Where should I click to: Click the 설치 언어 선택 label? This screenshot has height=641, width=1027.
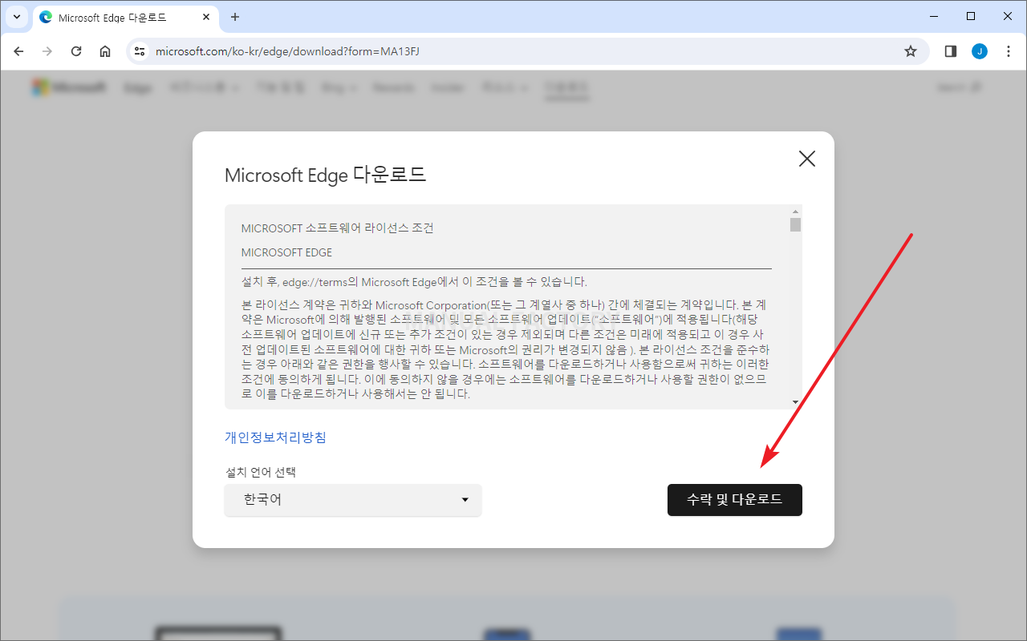click(x=261, y=472)
